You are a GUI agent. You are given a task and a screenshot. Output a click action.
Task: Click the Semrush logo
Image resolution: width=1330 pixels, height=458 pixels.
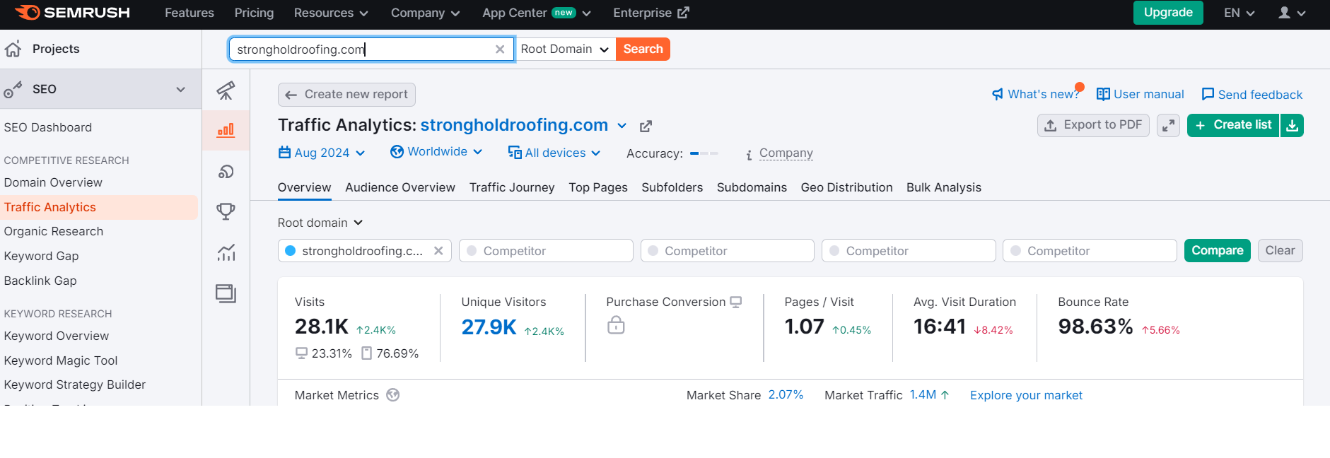click(72, 13)
